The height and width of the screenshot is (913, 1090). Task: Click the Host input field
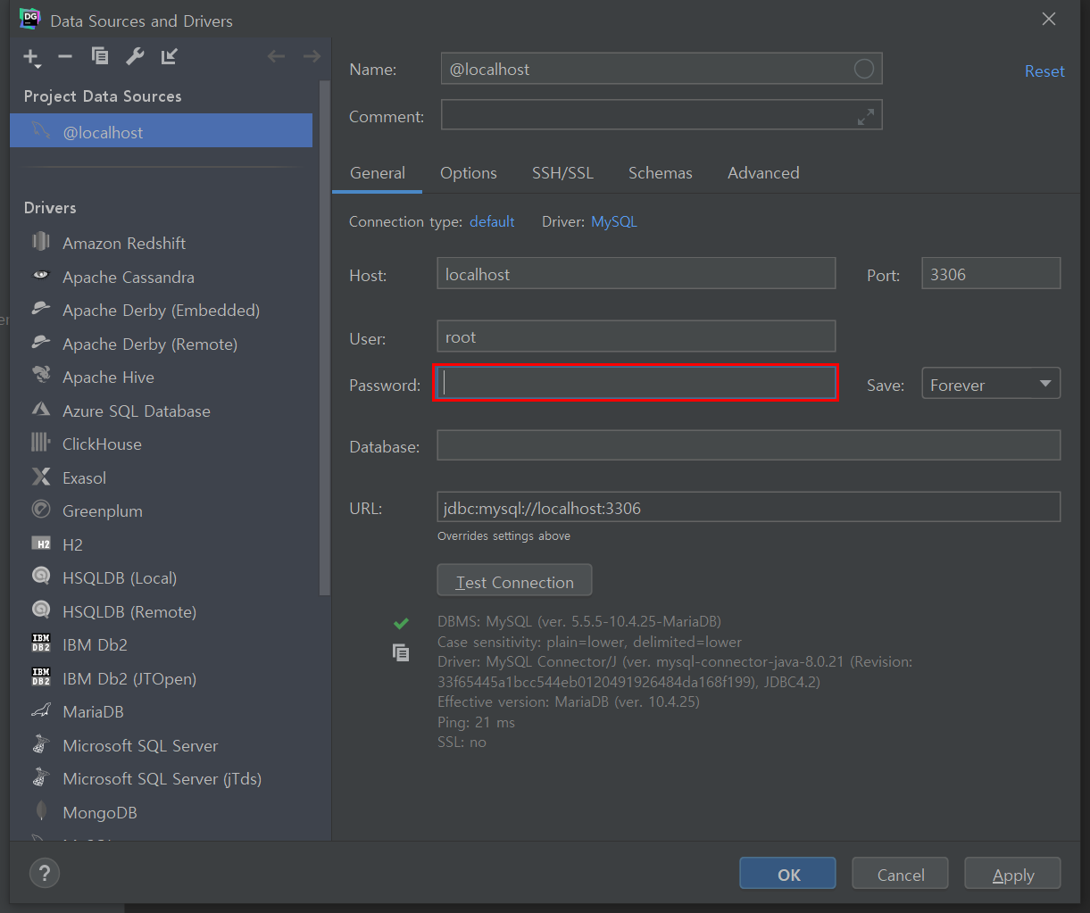(x=637, y=274)
